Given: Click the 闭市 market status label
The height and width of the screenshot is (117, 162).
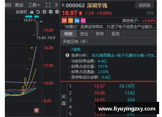Looking at the screenshot, I should tap(150, 13).
